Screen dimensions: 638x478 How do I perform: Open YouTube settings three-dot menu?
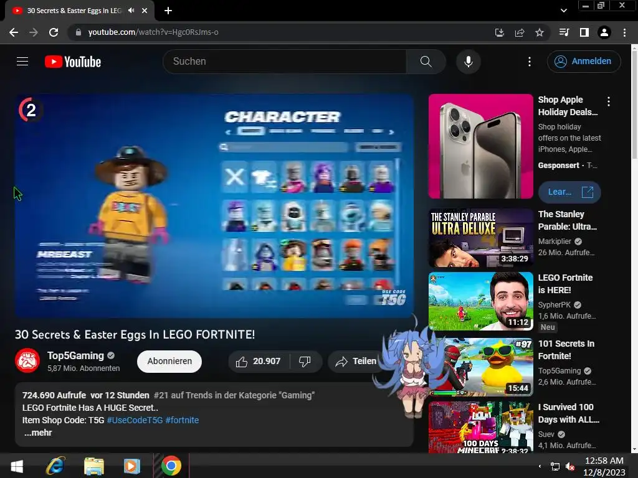click(x=530, y=62)
